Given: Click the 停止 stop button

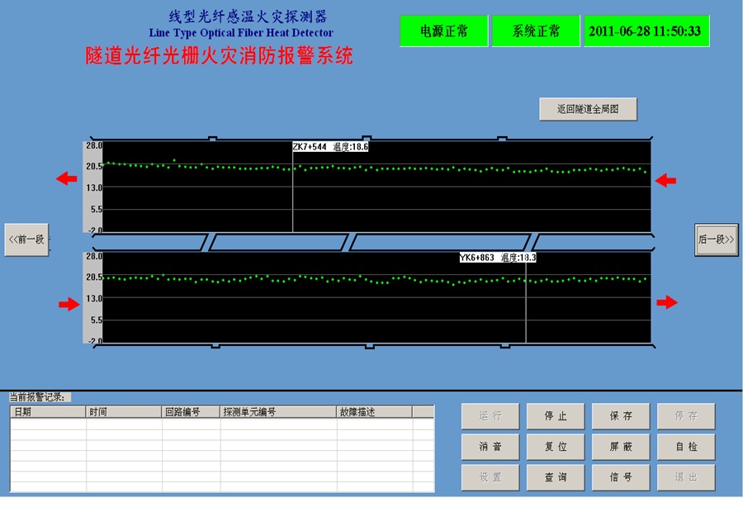Looking at the screenshot, I should [556, 416].
